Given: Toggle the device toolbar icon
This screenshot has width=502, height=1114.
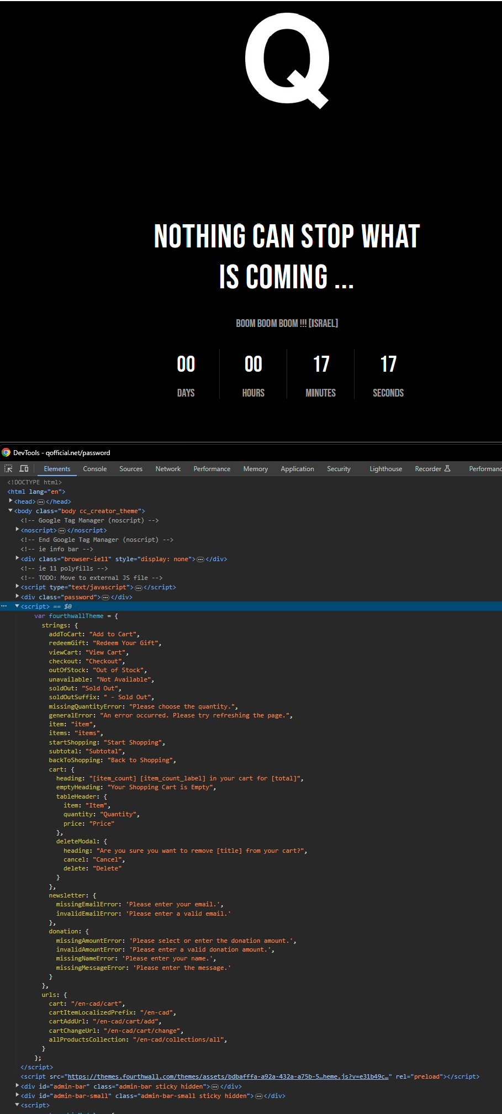Looking at the screenshot, I should point(24,468).
